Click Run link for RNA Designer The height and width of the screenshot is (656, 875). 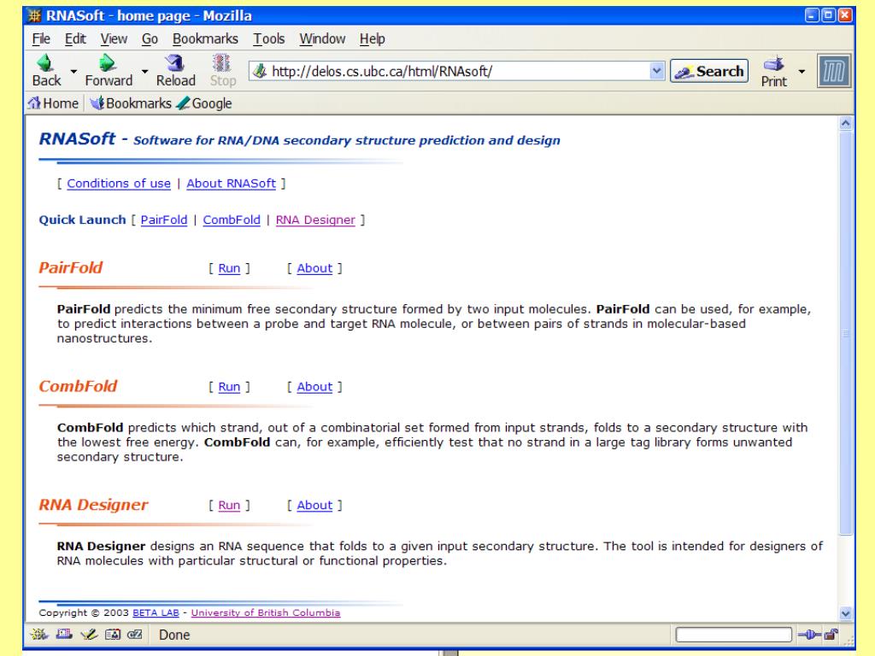tap(229, 505)
